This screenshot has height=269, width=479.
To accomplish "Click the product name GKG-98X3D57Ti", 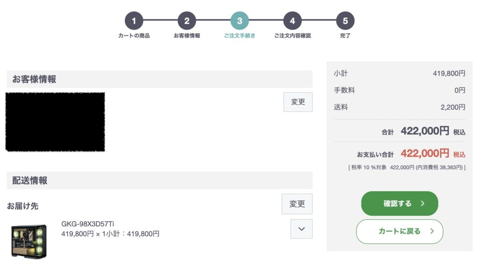I will tap(87, 224).
